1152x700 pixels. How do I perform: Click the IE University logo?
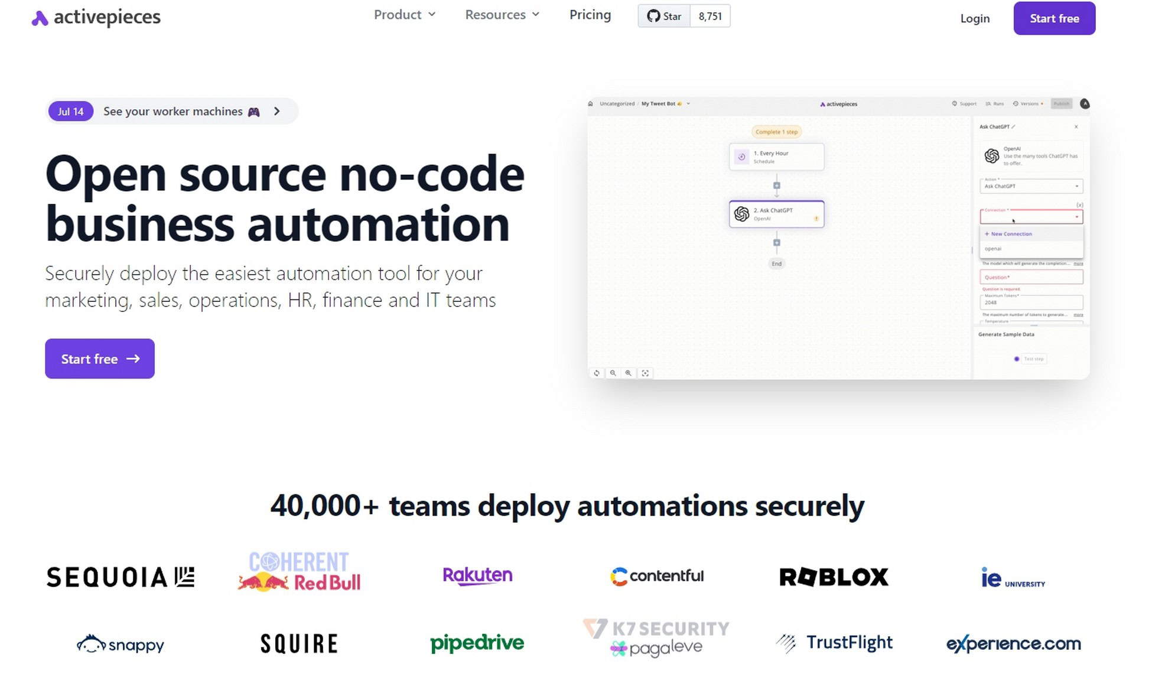1013,578
